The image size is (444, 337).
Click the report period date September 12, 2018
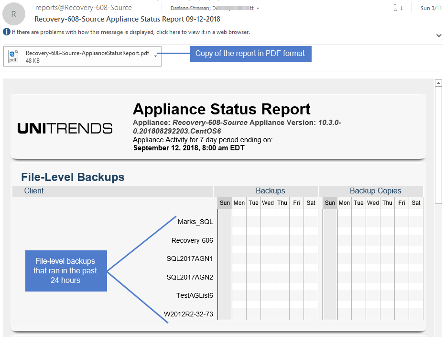(189, 148)
